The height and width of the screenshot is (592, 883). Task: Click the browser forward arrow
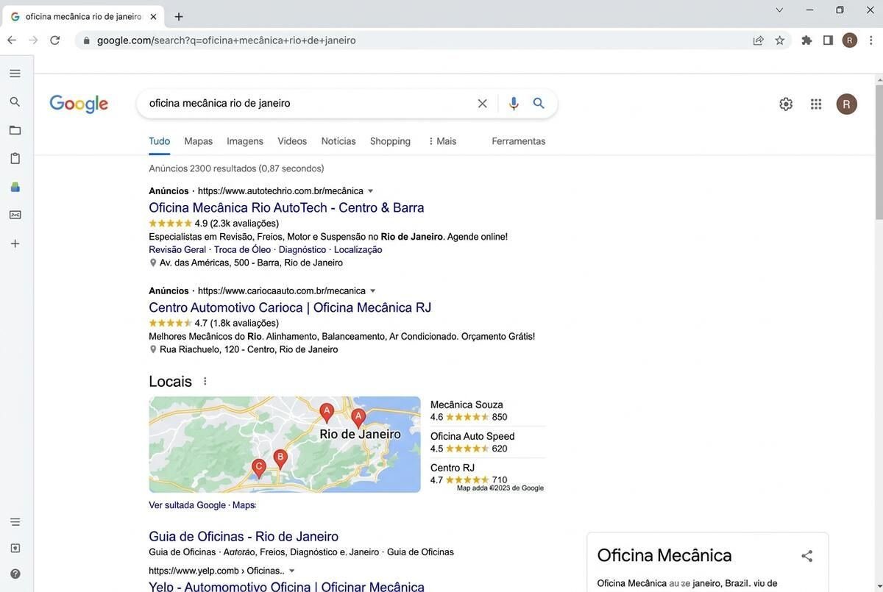(33, 40)
